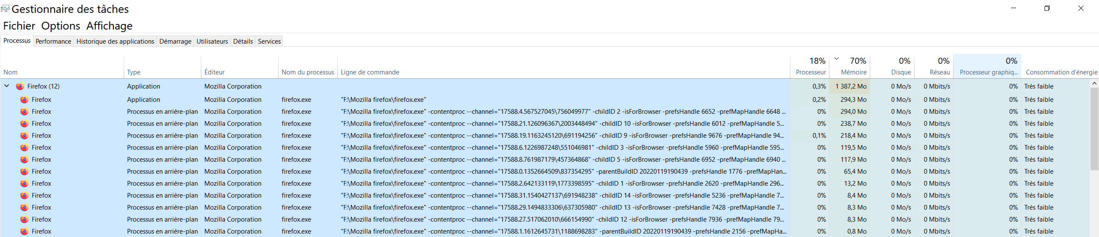Click the 0,2% processor value
The width and height of the screenshot is (1099, 237).
coord(819,100)
